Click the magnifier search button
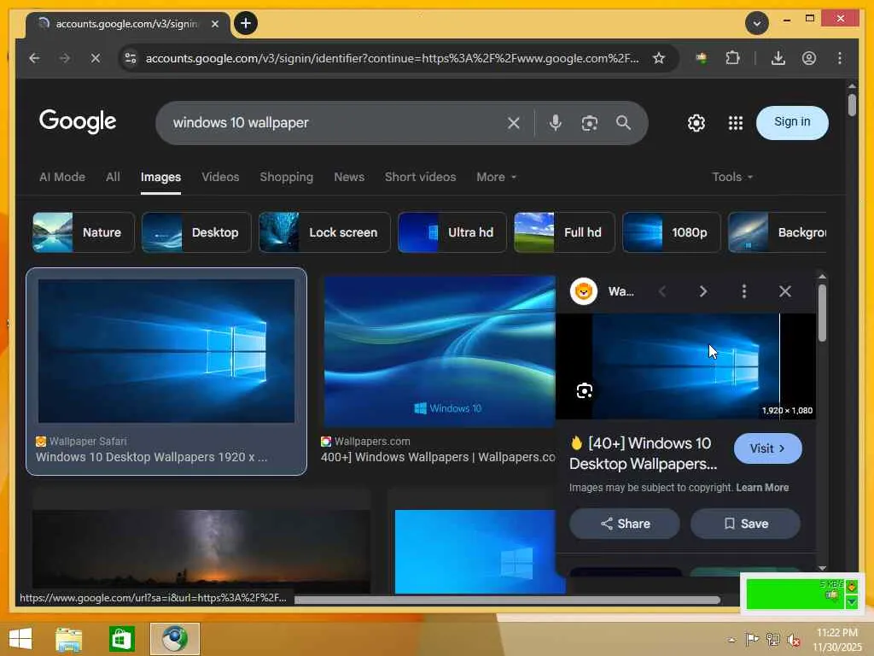 tap(623, 123)
